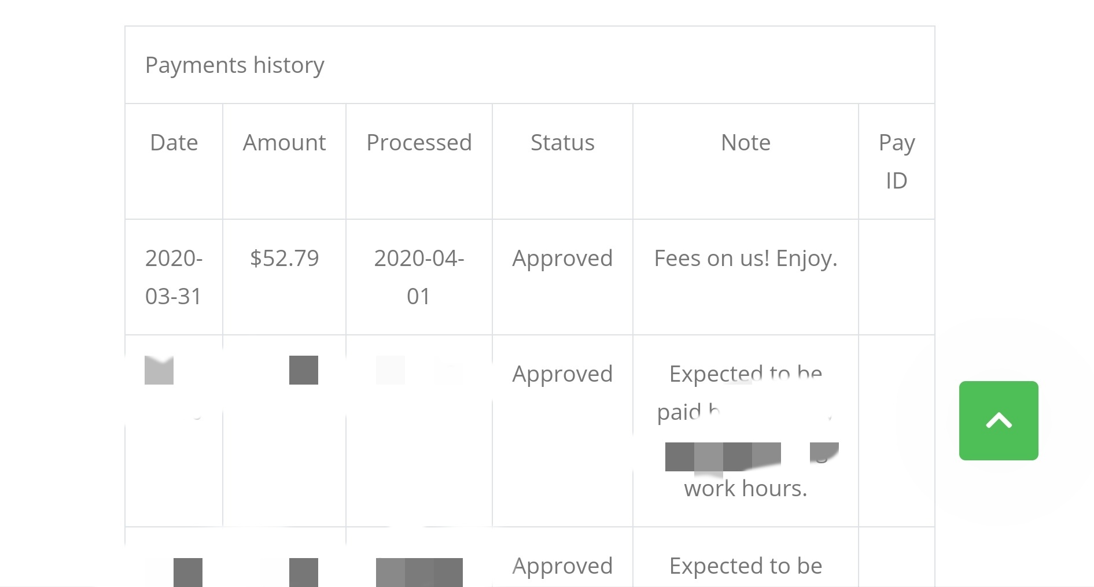The image size is (1094, 587).
Task: Select the 2020-03-31 date cell
Action: pyautogui.click(x=174, y=276)
